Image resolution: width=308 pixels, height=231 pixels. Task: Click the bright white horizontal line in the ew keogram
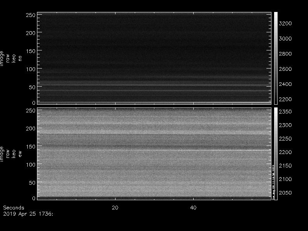coord(154,150)
